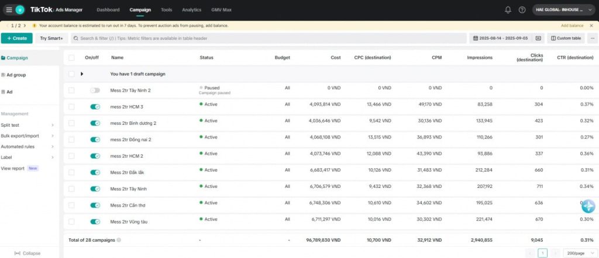Open the hamburger navigation menu
The image size is (599, 258).
[9, 9]
